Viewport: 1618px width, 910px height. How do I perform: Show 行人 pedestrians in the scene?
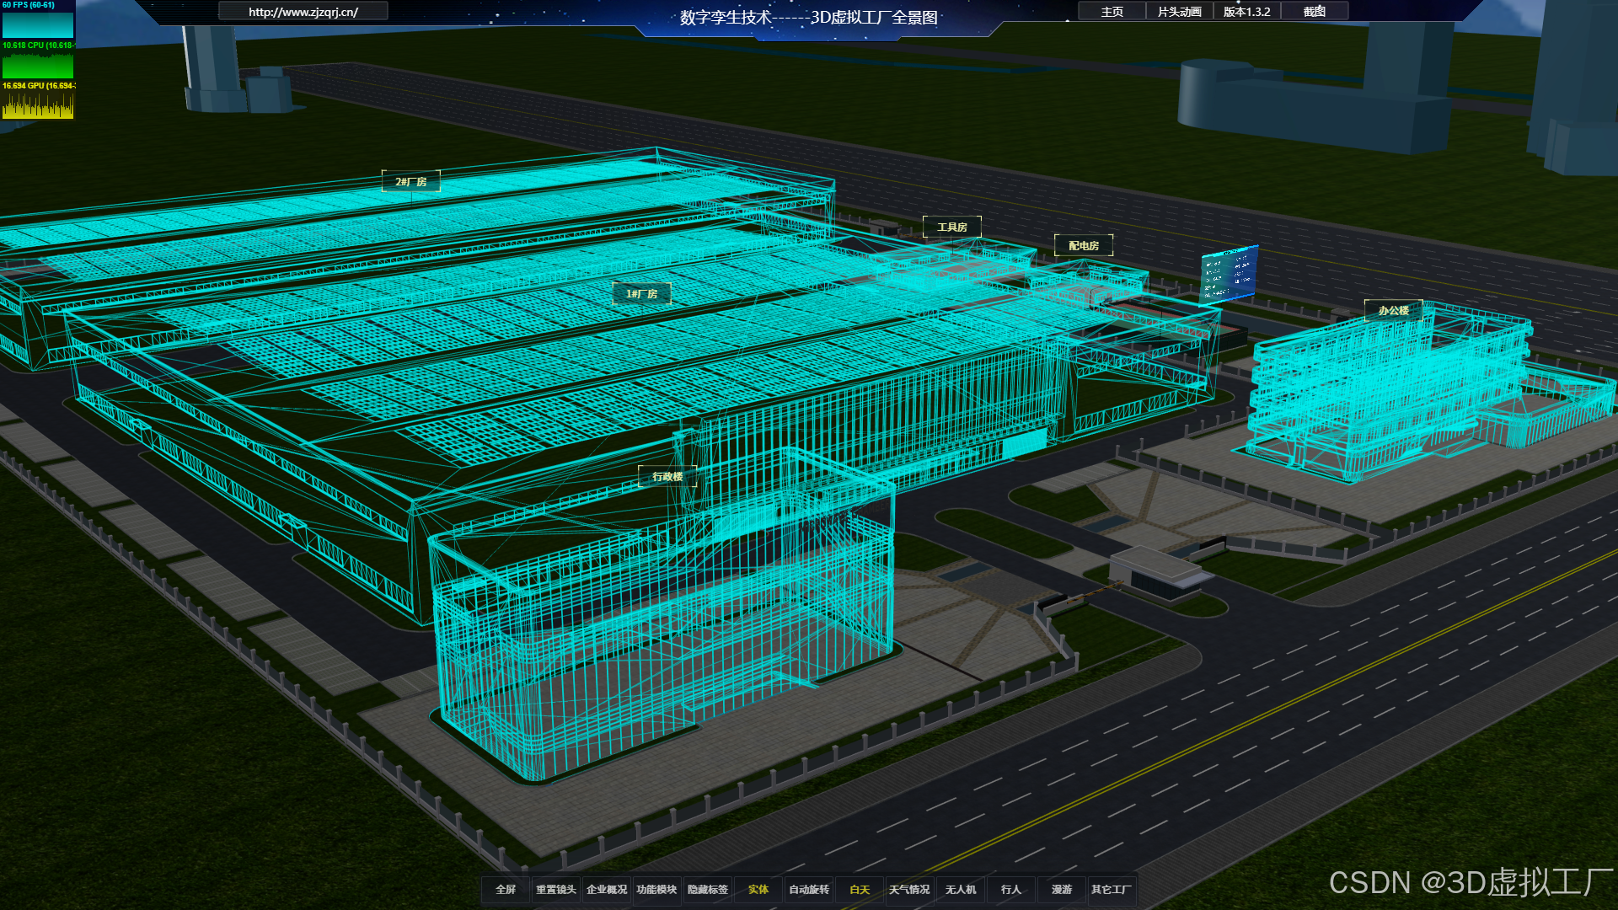[x=1010, y=890]
